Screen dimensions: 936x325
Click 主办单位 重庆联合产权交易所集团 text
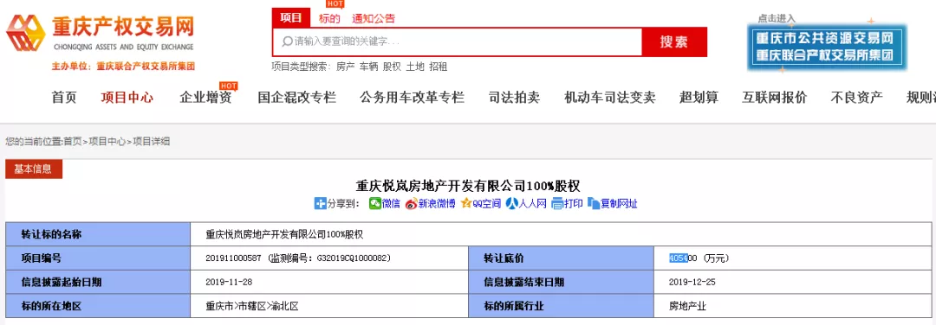(123, 66)
